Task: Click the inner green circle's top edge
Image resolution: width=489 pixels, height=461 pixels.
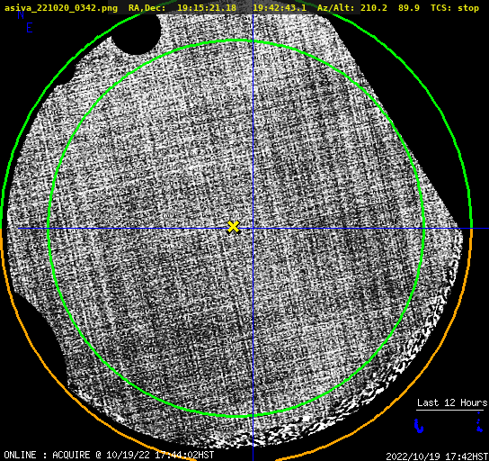Action: point(236,41)
